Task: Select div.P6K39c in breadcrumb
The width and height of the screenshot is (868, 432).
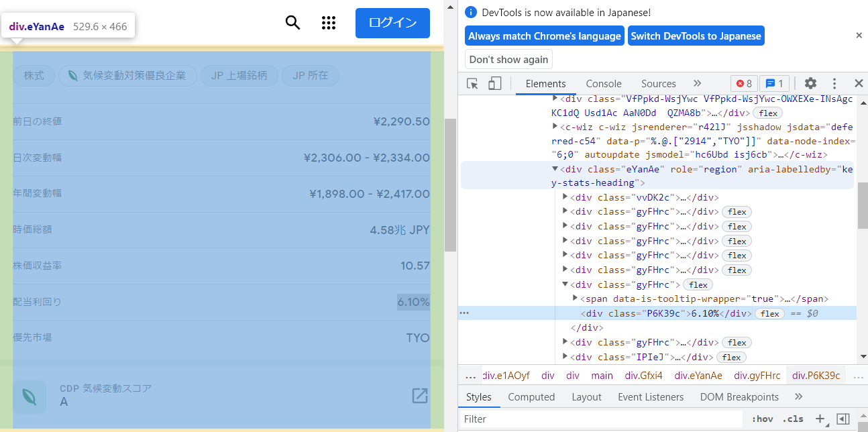Action: pos(816,376)
